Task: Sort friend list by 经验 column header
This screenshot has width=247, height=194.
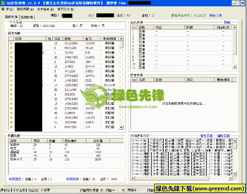Action: 73,39
